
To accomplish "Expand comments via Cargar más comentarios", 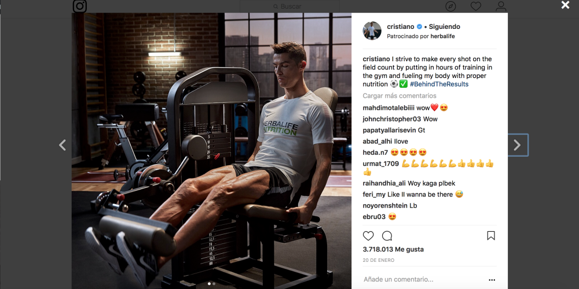I will click(399, 96).
